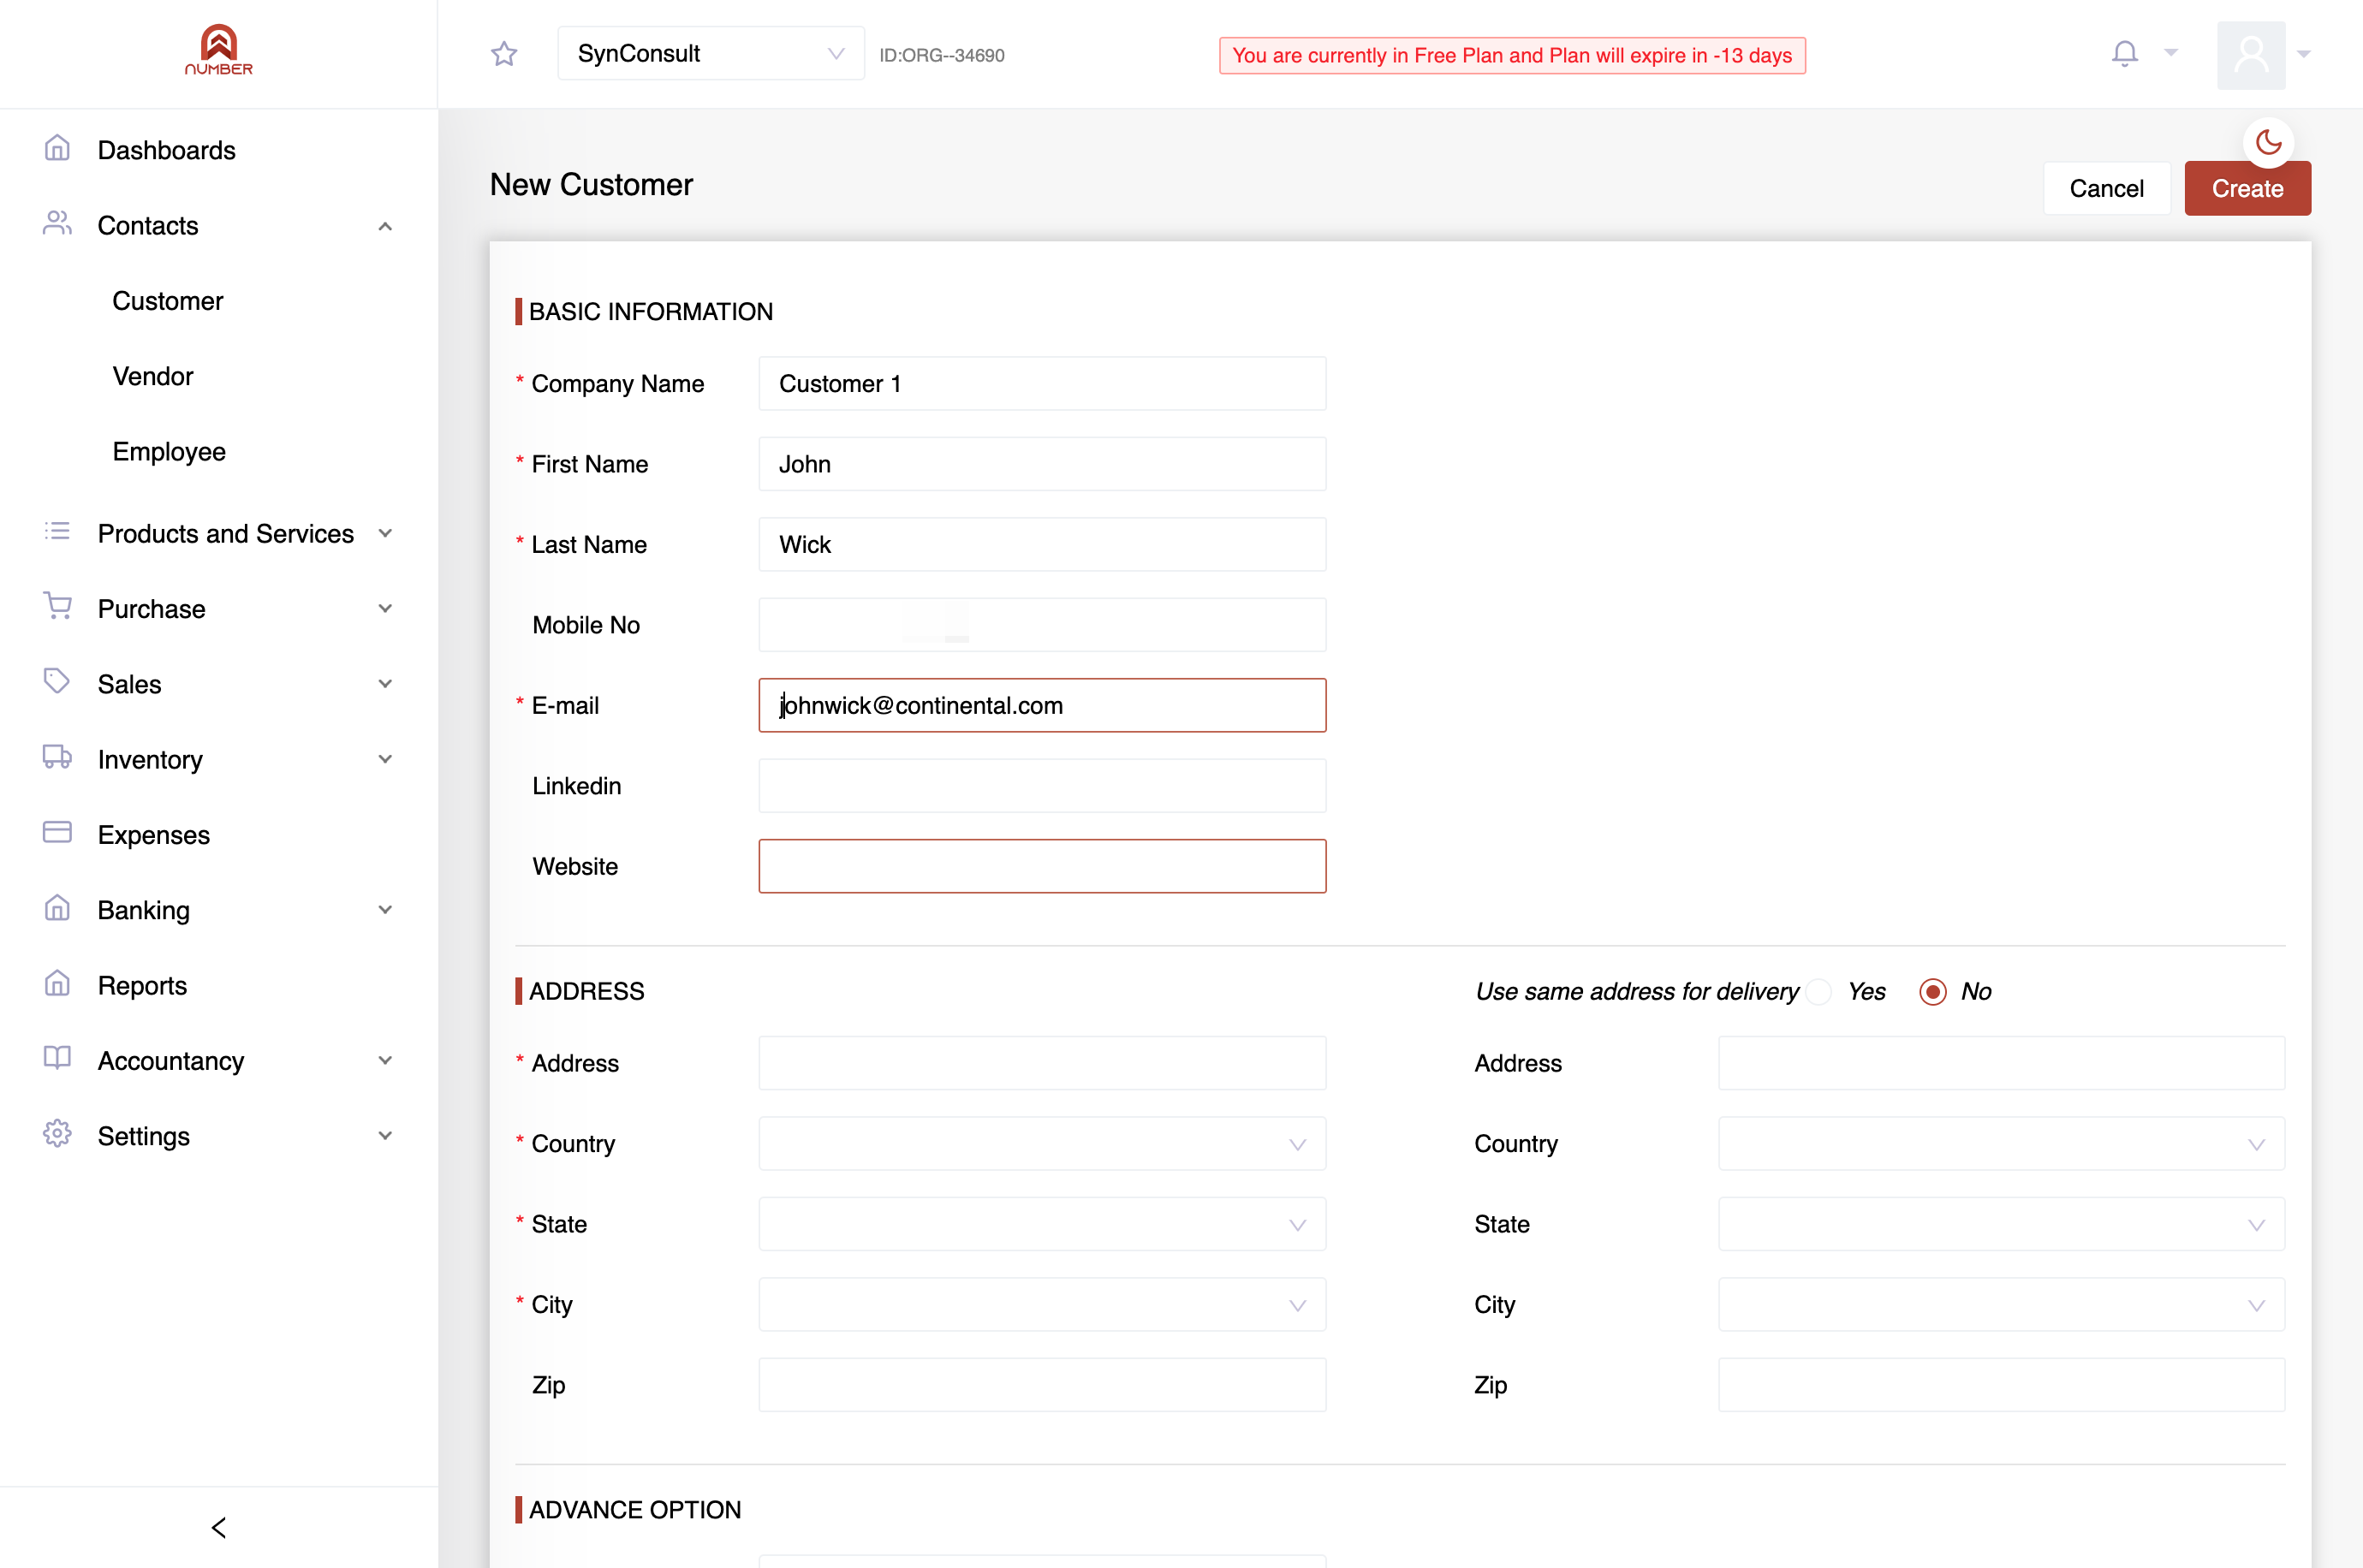
Task: Click the Cancel button
Action: pyautogui.click(x=2106, y=188)
